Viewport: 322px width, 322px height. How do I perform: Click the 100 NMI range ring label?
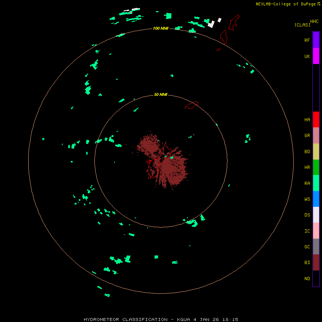[x=161, y=28]
